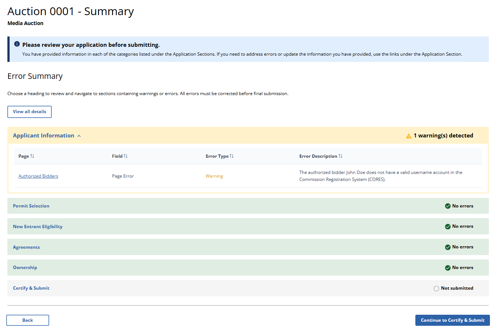
Task: Open the Certify & Submit section heading
Action: pos(31,288)
